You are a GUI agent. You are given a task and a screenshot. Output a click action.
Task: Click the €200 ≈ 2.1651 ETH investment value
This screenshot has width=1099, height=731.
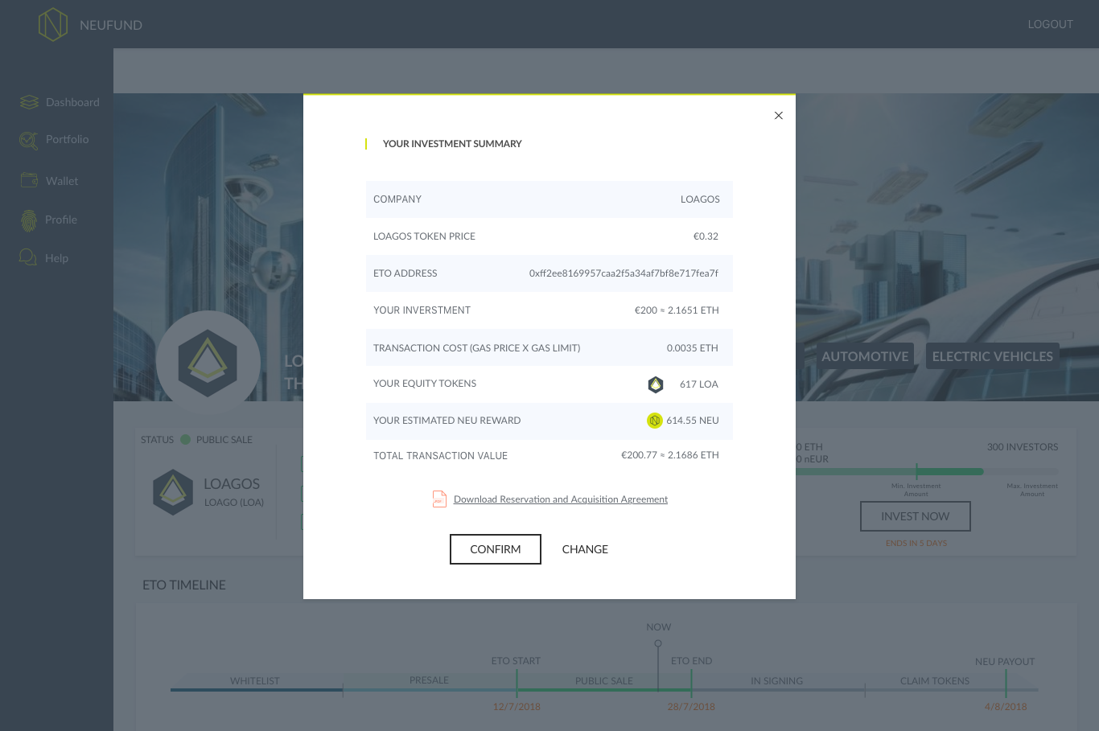pyautogui.click(x=677, y=310)
